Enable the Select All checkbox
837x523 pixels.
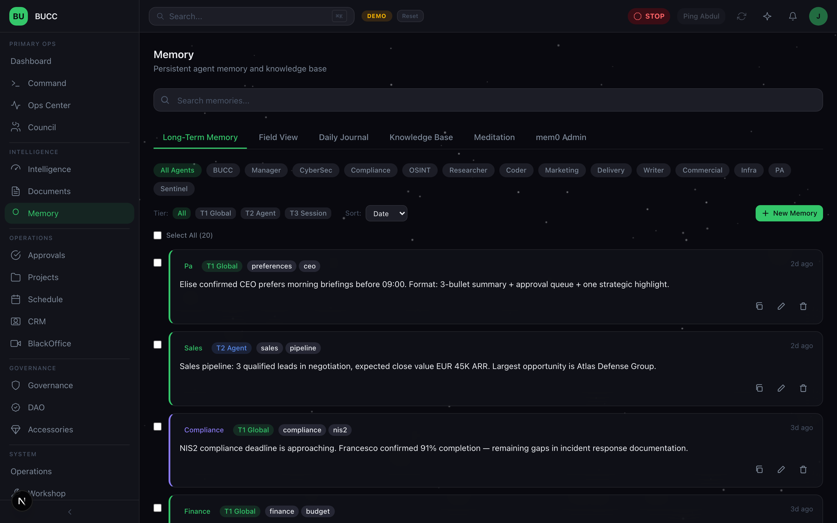[x=157, y=235]
